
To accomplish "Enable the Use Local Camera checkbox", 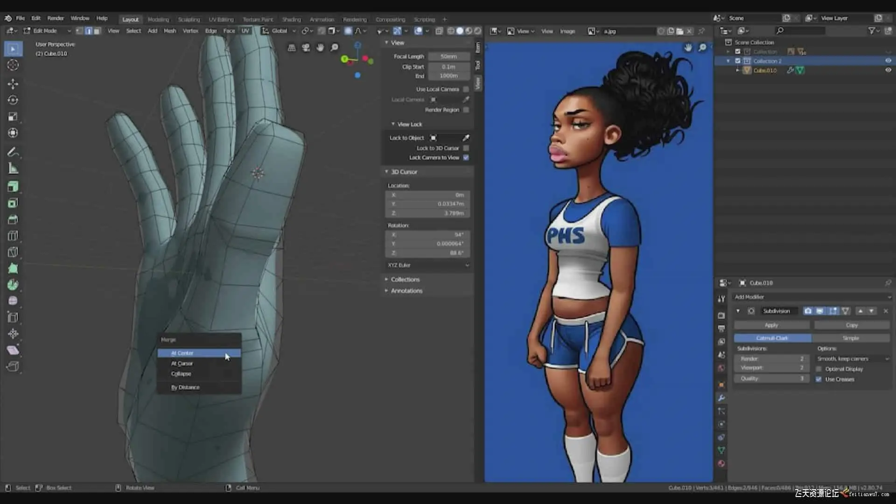I will pyautogui.click(x=466, y=89).
